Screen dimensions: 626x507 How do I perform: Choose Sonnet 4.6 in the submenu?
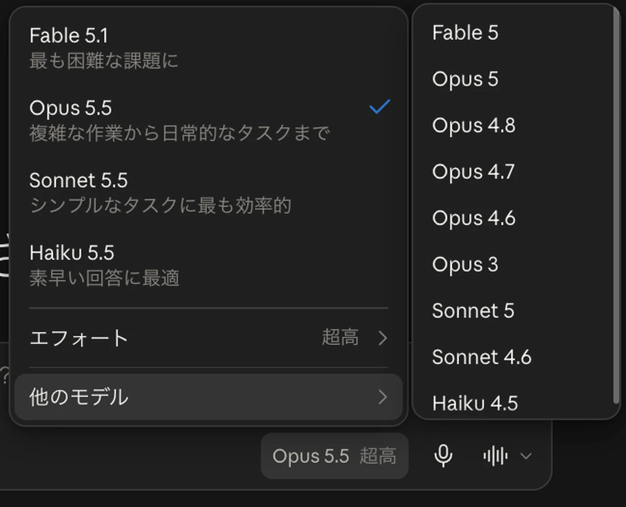pos(514,357)
